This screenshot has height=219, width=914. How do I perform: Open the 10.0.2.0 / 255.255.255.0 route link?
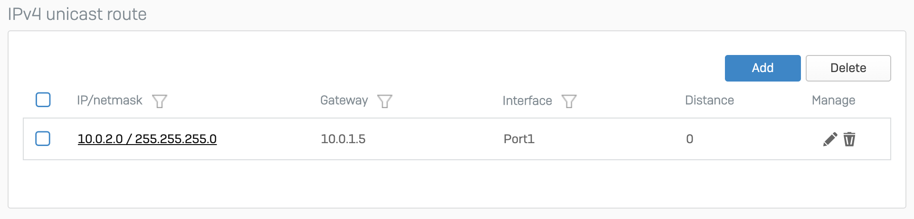click(x=147, y=139)
